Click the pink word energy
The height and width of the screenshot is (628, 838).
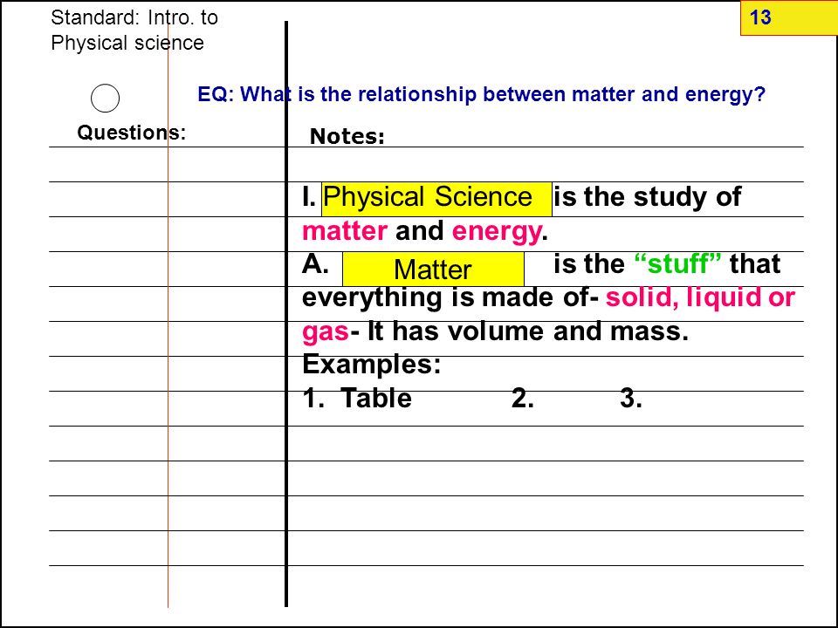[497, 232]
